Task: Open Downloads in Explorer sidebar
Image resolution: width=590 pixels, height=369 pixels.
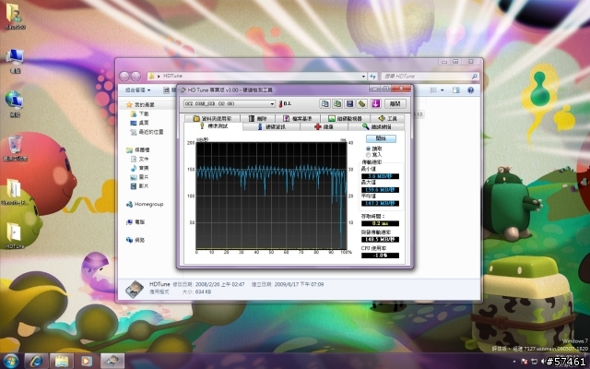Action: pyautogui.click(x=139, y=113)
